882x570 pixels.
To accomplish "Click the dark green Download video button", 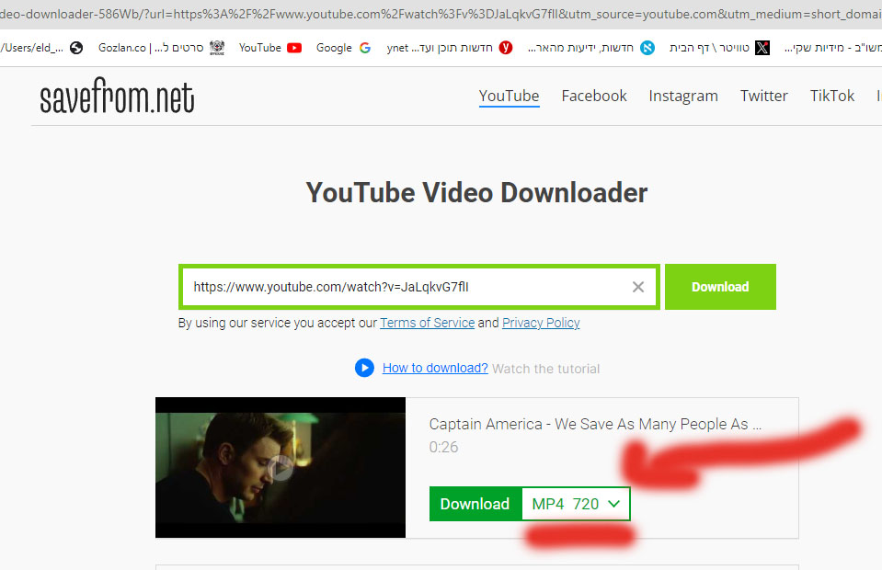I will pos(475,504).
